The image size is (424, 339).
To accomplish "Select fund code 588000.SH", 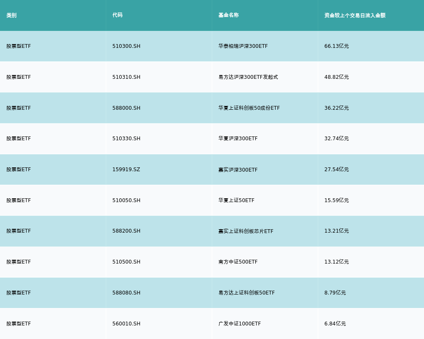I will point(126,108).
